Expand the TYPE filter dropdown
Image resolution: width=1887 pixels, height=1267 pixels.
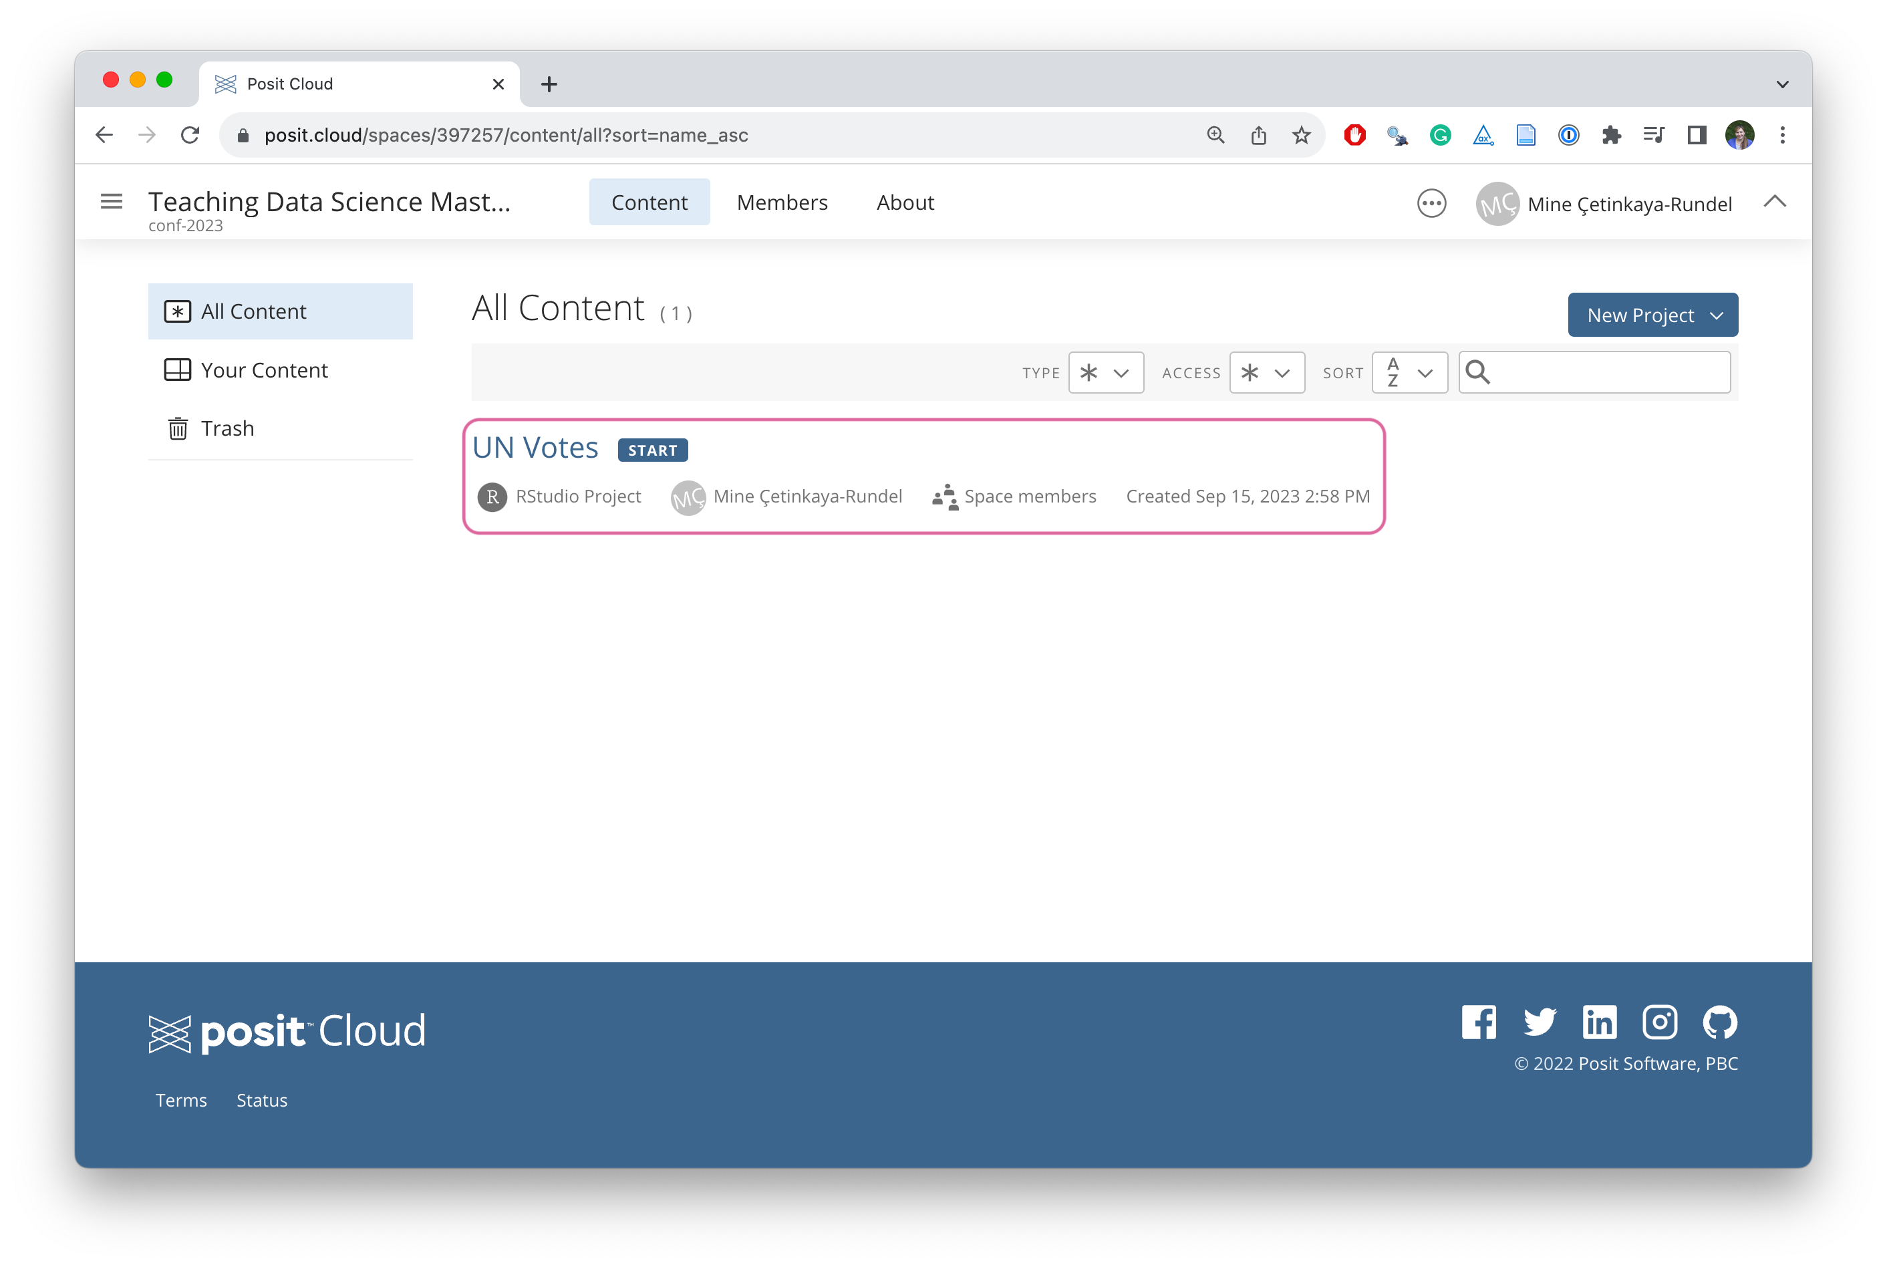tap(1106, 372)
